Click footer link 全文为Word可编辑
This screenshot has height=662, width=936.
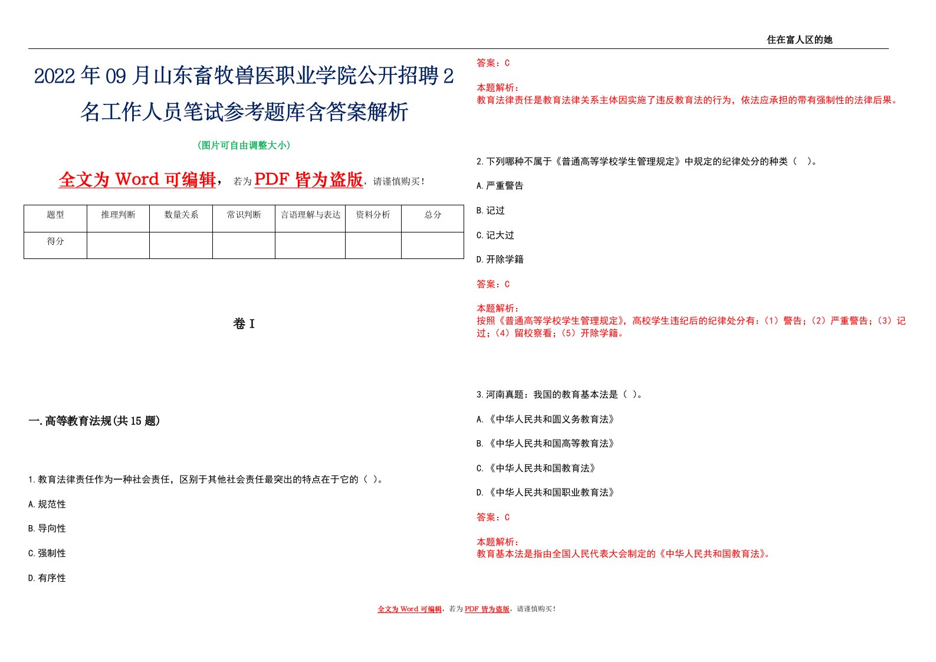coord(410,609)
